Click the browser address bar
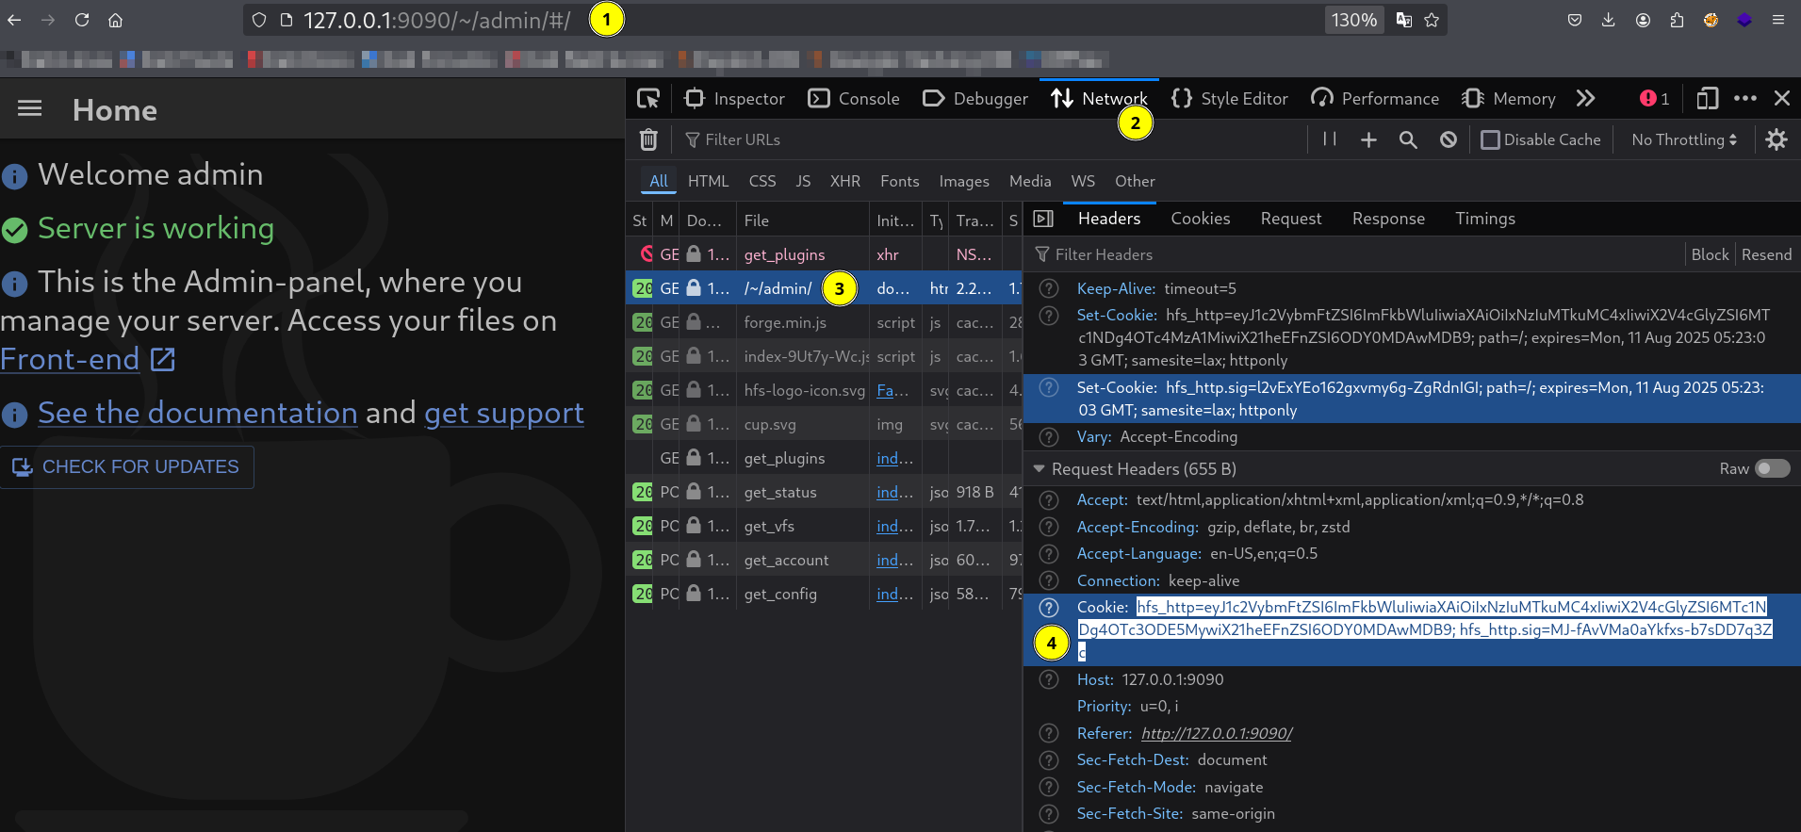 782,20
